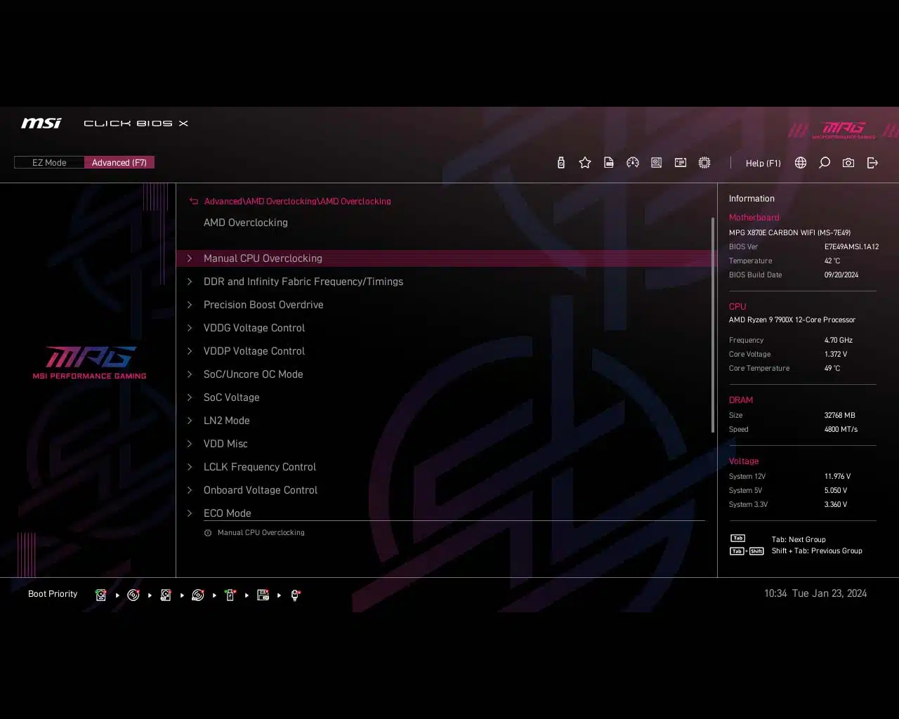
Task: Expand Manual CPU Overclocking submenu
Action: pyautogui.click(x=446, y=258)
